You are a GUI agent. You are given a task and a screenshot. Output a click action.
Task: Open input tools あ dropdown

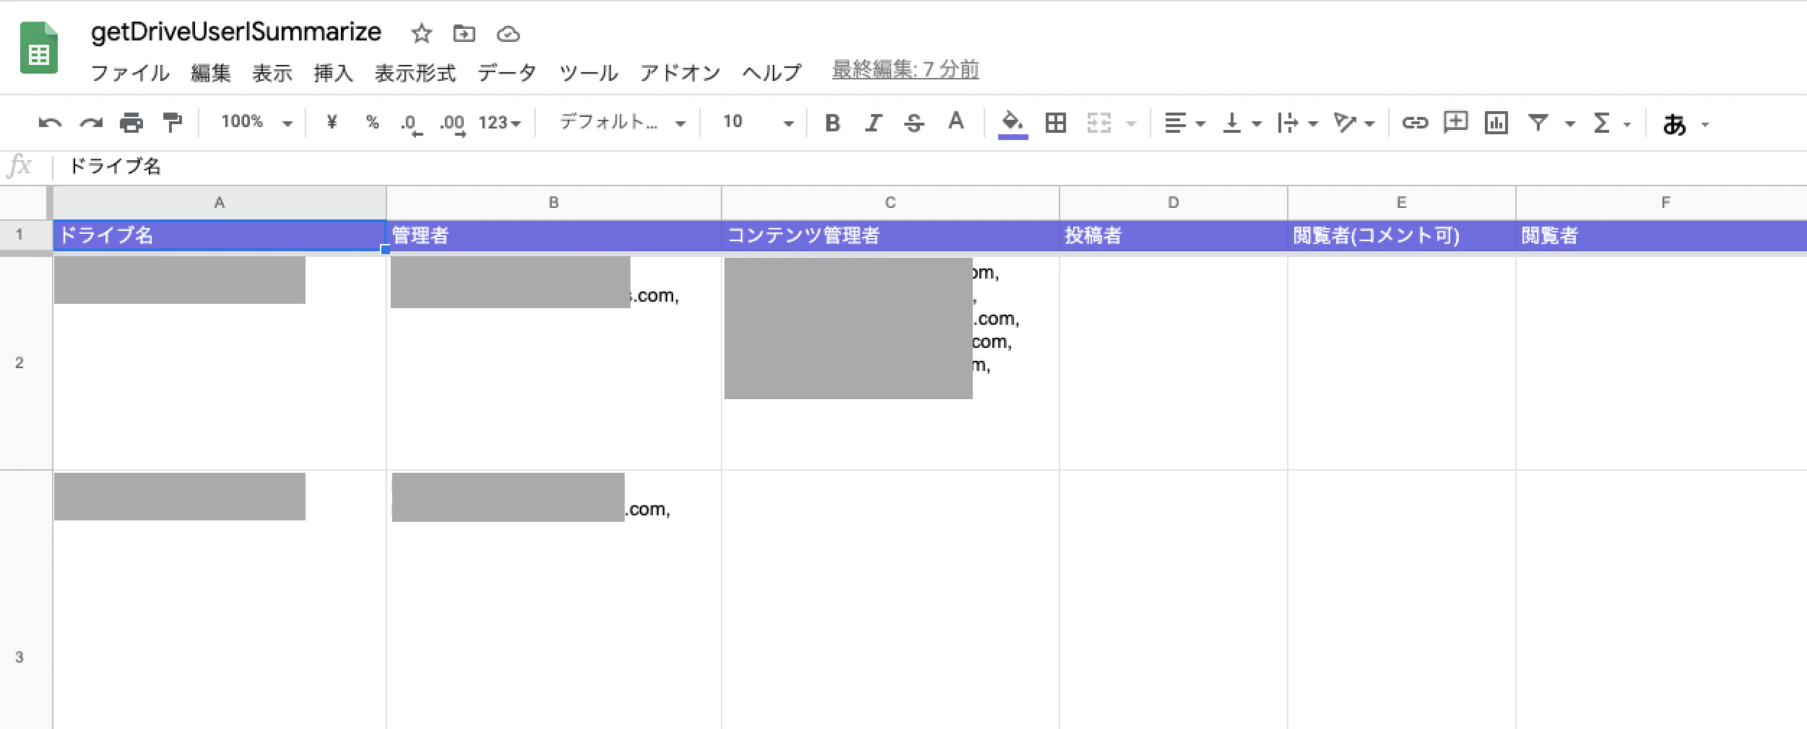[x=1685, y=124]
